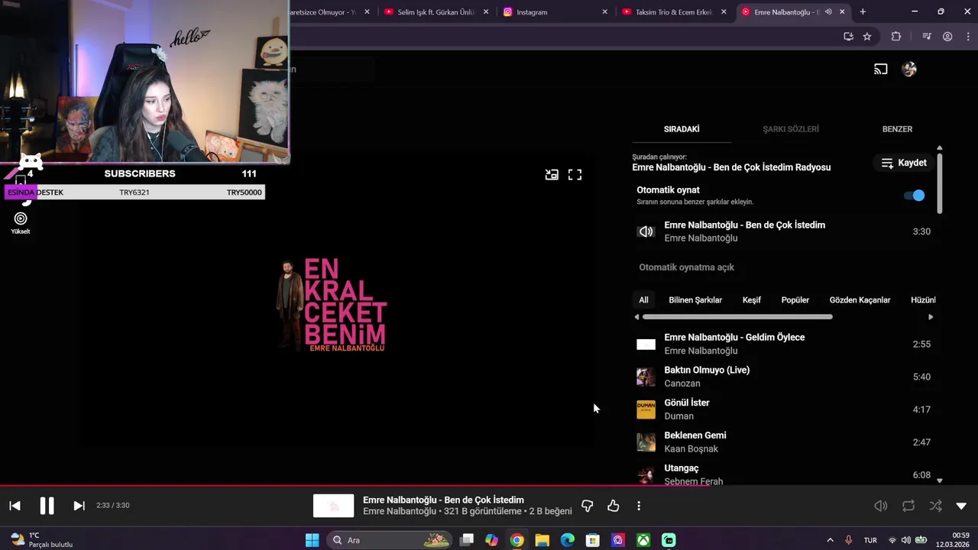Open the weather widget showing 1°C
The width and height of the screenshot is (978, 550).
41,540
